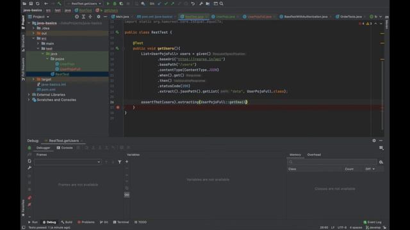Click the Search Everywhere magnifier icon
The image size is (410, 230).
tap(222, 4)
